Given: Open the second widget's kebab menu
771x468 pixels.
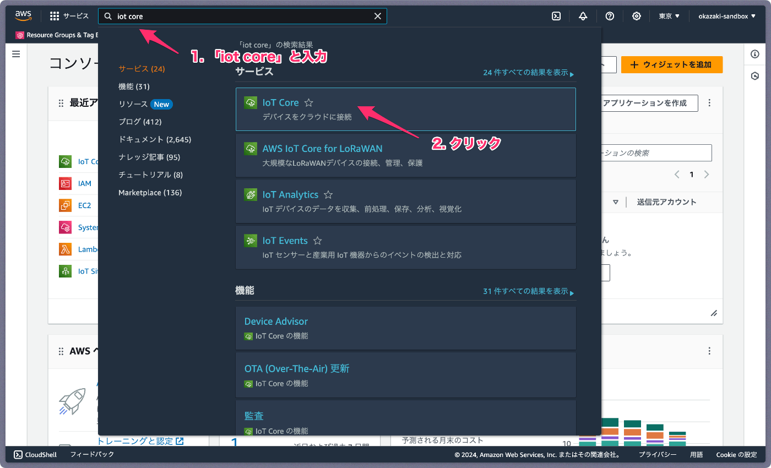Looking at the screenshot, I should click(x=709, y=351).
